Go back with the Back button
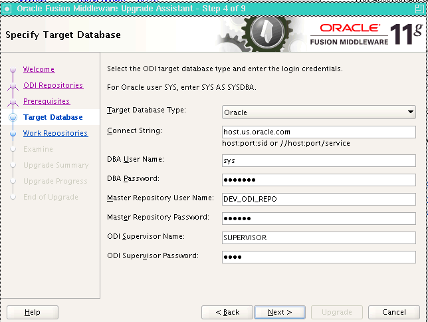 pos(227,312)
